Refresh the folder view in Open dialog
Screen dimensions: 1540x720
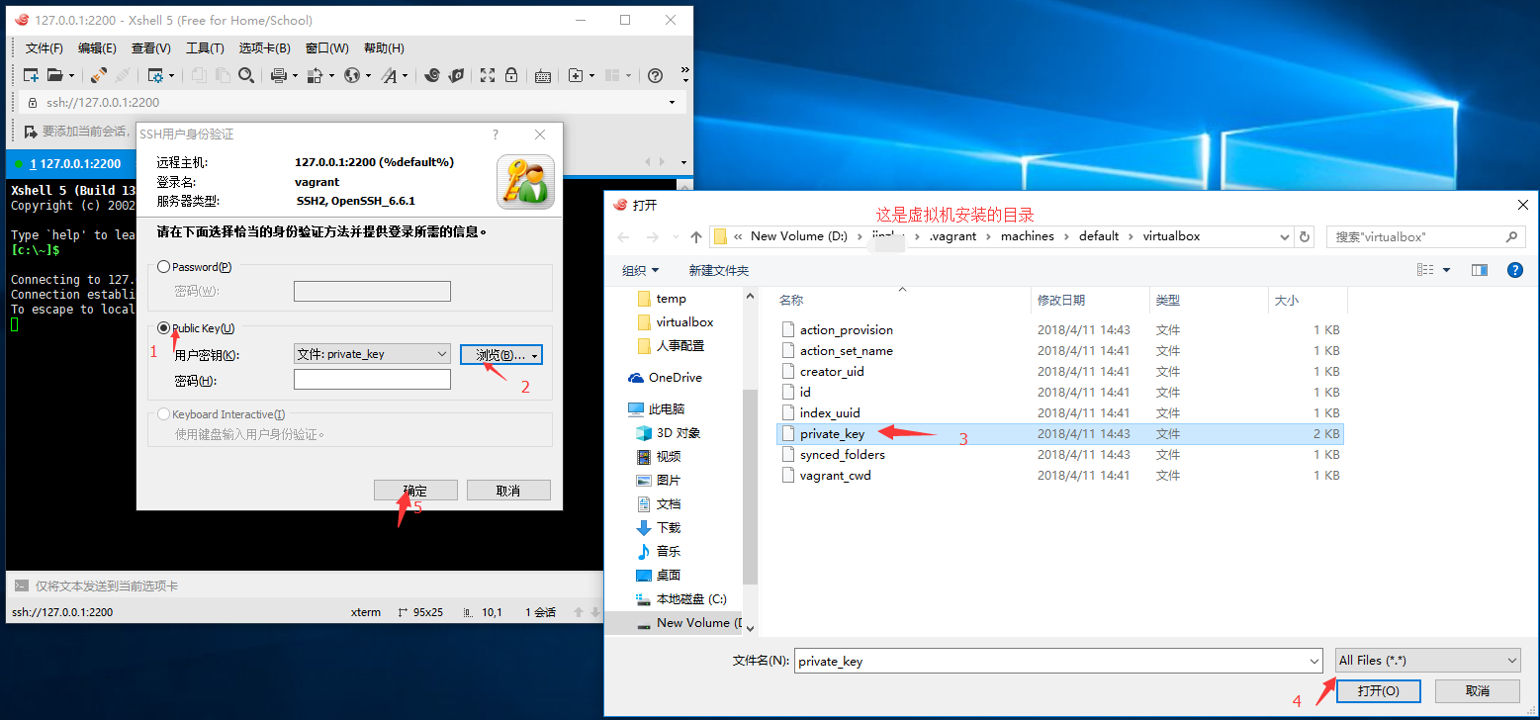pyautogui.click(x=1305, y=237)
